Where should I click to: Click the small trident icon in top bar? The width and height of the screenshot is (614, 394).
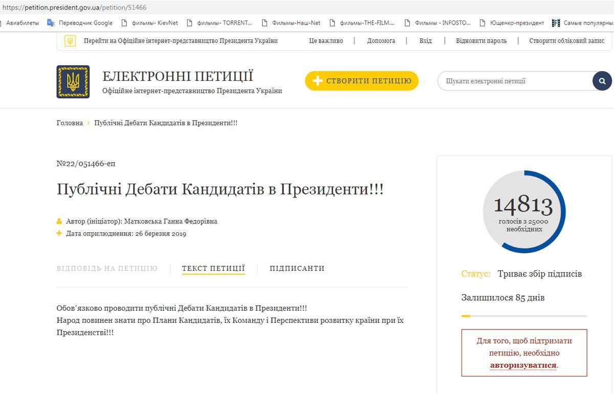click(x=70, y=41)
